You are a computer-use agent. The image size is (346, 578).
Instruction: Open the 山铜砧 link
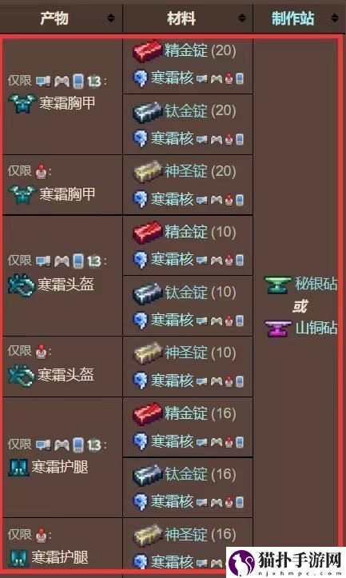[x=316, y=327]
